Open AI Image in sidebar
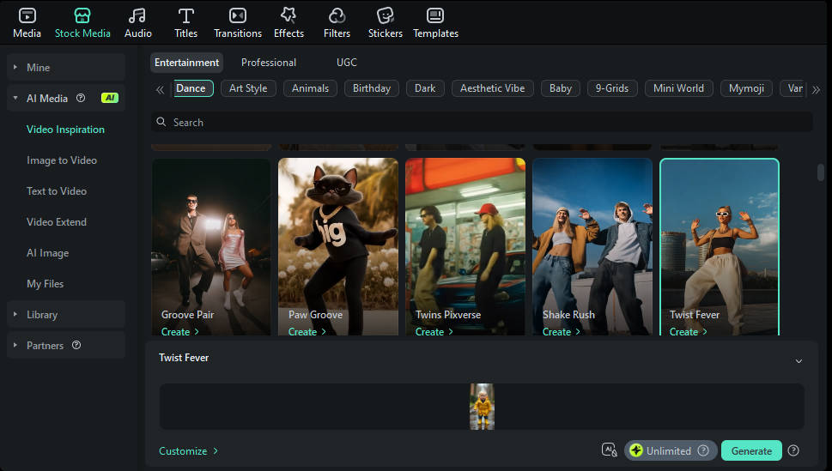The image size is (832, 471). click(x=48, y=253)
